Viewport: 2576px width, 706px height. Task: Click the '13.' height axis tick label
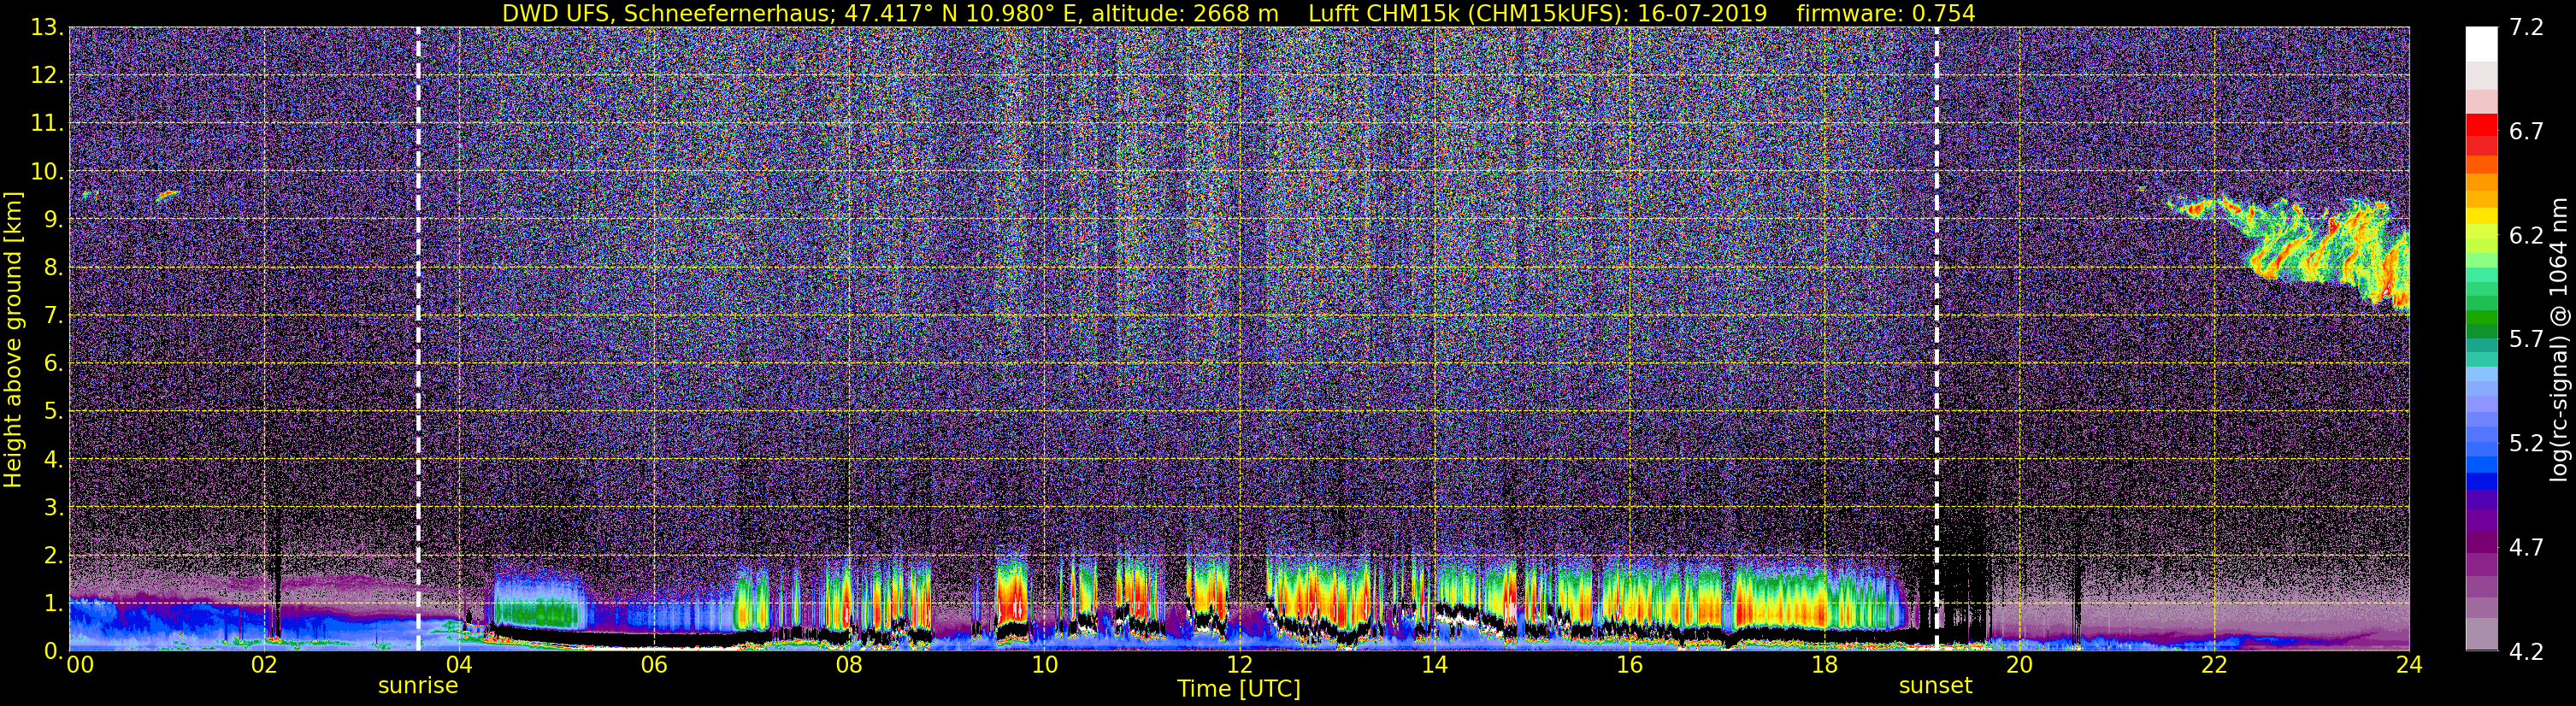tap(47, 27)
